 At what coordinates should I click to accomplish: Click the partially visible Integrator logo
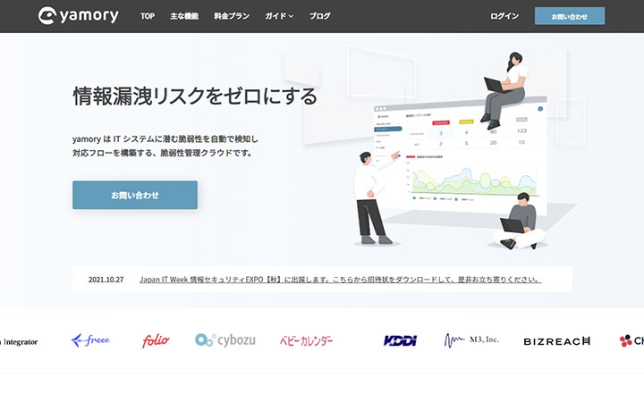coord(19,341)
